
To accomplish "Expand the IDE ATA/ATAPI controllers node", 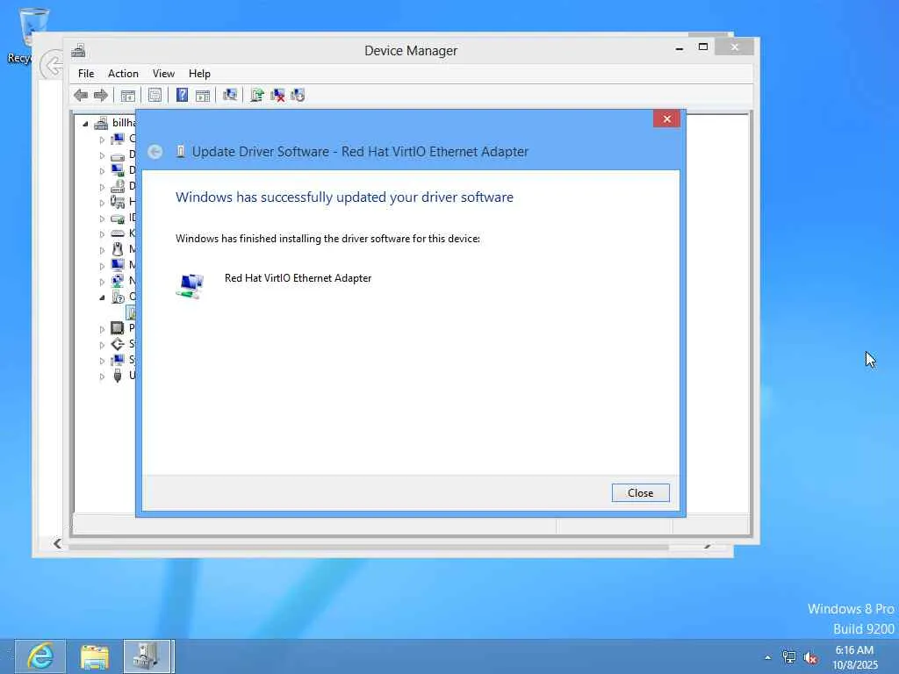I will point(102,219).
